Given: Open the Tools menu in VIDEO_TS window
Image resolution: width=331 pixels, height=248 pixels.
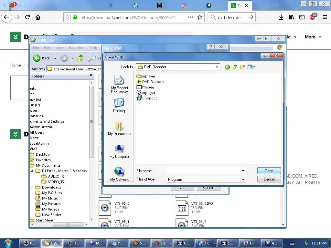Looking at the screenshot, I should pyautogui.click(x=93, y=47).
